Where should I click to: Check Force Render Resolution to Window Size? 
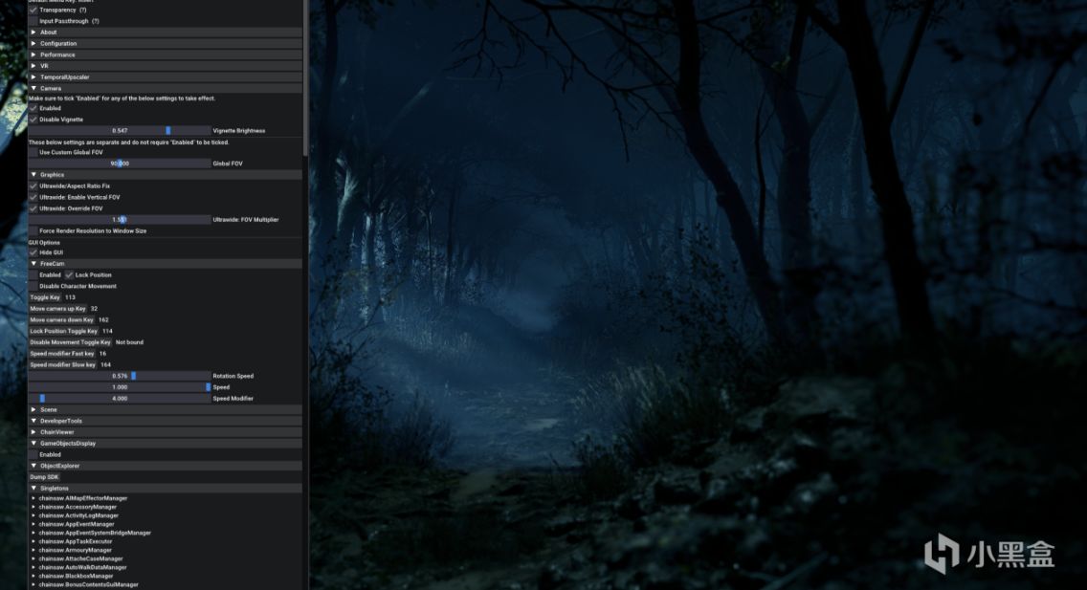point(33,231)
